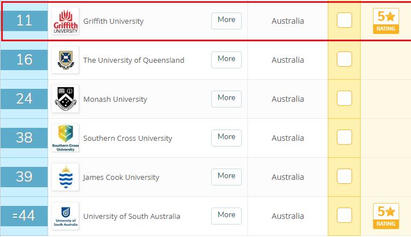Expand More for University of South Australia
This screenshot has height=237, width=411.
pyautogui.click(x=226, y=216)
